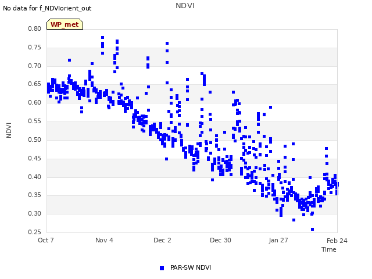This screenshot has width=372, height=279.
Task: Click the Dec 30 x-axis tick label
Action: (220, 240)
